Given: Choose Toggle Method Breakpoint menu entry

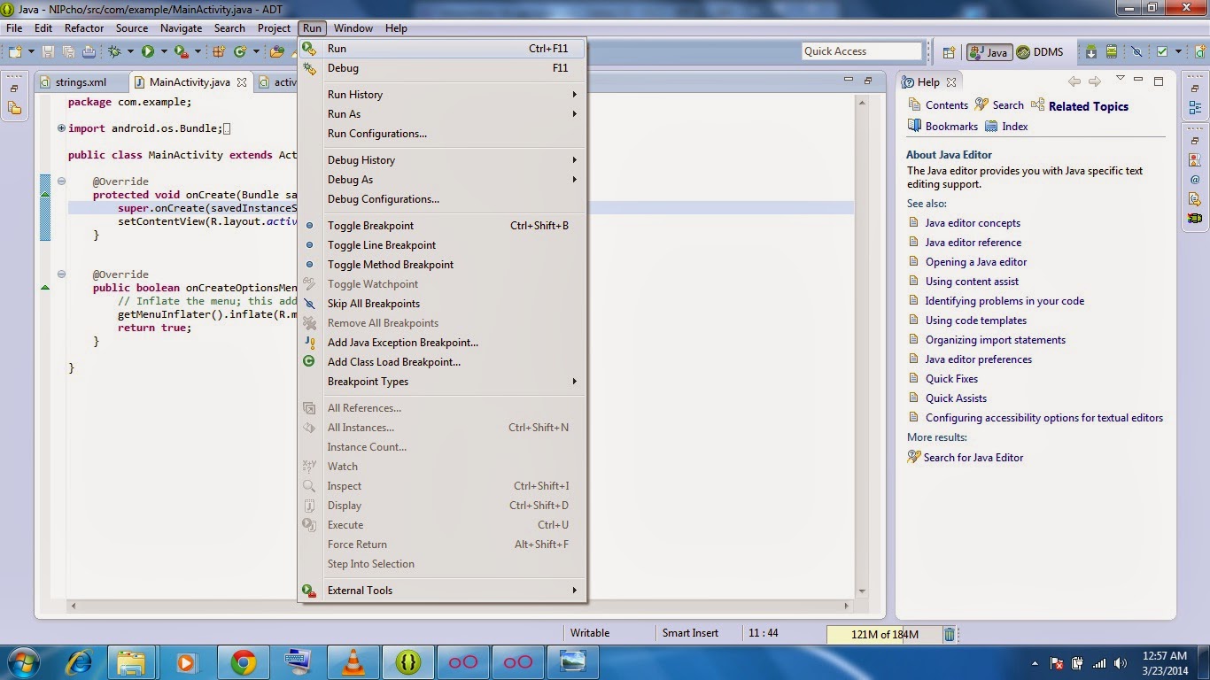Looking at the screenshot, I should (x=442, y=265).
